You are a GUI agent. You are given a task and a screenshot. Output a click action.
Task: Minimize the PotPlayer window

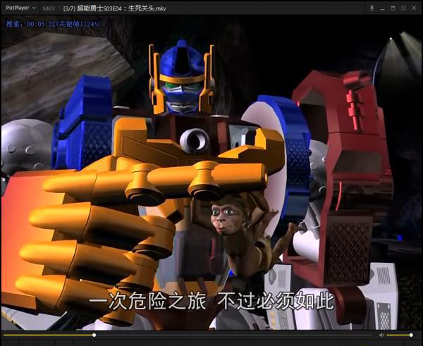coord(382,8)
